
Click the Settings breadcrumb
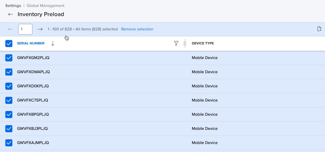(x=13, y=6)
